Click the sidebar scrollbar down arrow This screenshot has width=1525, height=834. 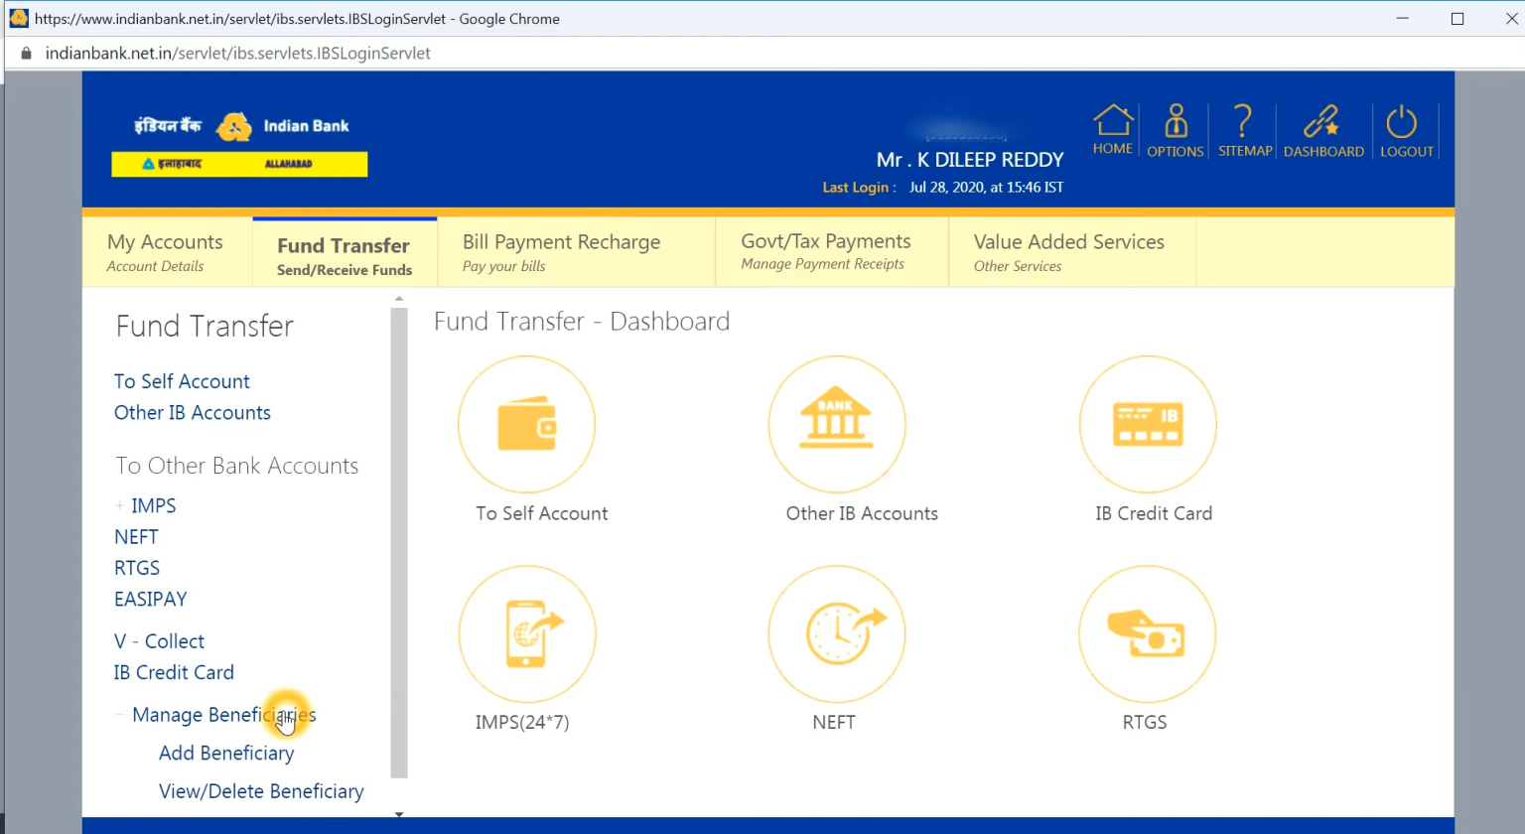coord(398,814)
